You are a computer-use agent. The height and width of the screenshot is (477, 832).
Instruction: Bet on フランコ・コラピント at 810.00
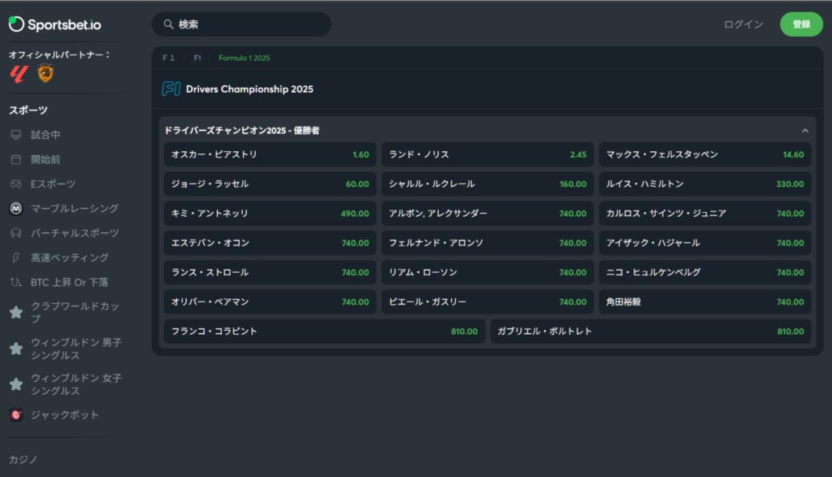click(x=324, y=331)
